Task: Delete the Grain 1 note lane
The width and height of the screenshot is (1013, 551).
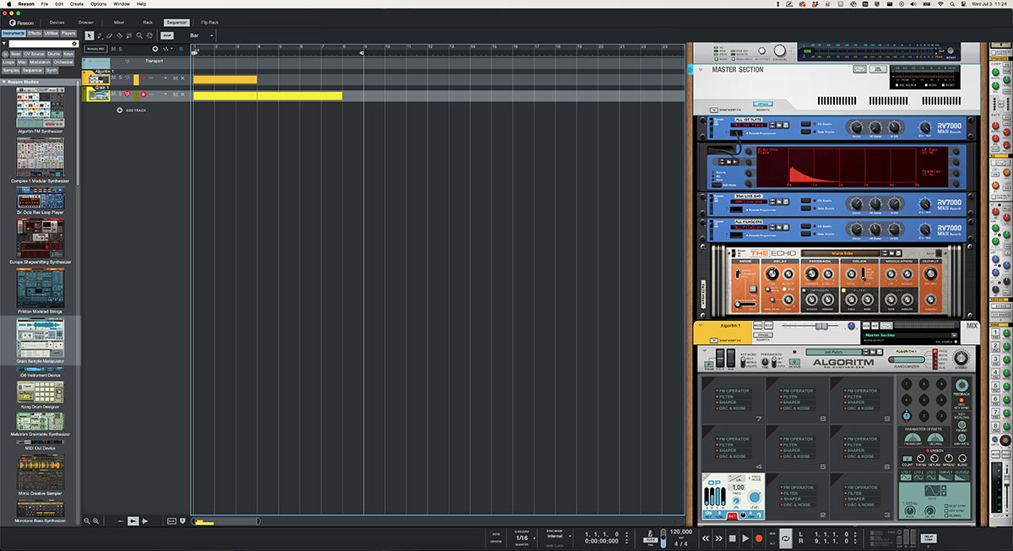Action: (182, 94)
